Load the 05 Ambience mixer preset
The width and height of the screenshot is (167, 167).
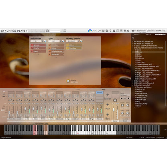(139, 58)
